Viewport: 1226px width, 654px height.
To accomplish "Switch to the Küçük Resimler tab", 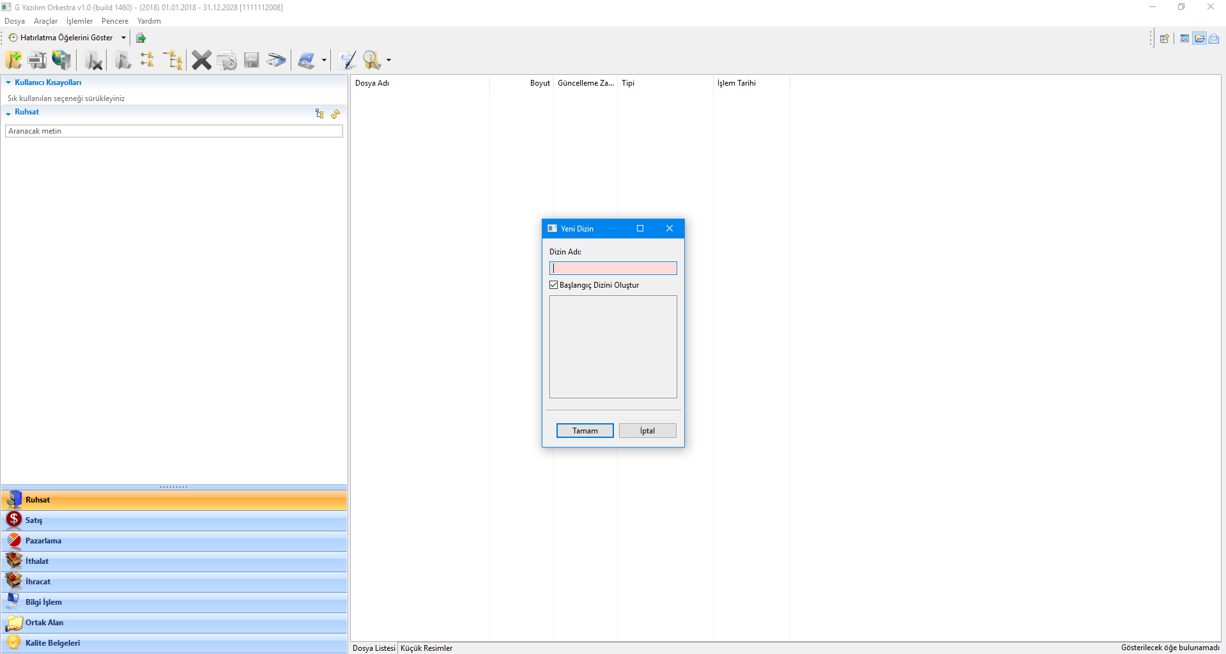I will [x=426, y=648].
